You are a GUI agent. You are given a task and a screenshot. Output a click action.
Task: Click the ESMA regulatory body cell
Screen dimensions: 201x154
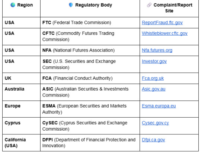click(90, 109)
